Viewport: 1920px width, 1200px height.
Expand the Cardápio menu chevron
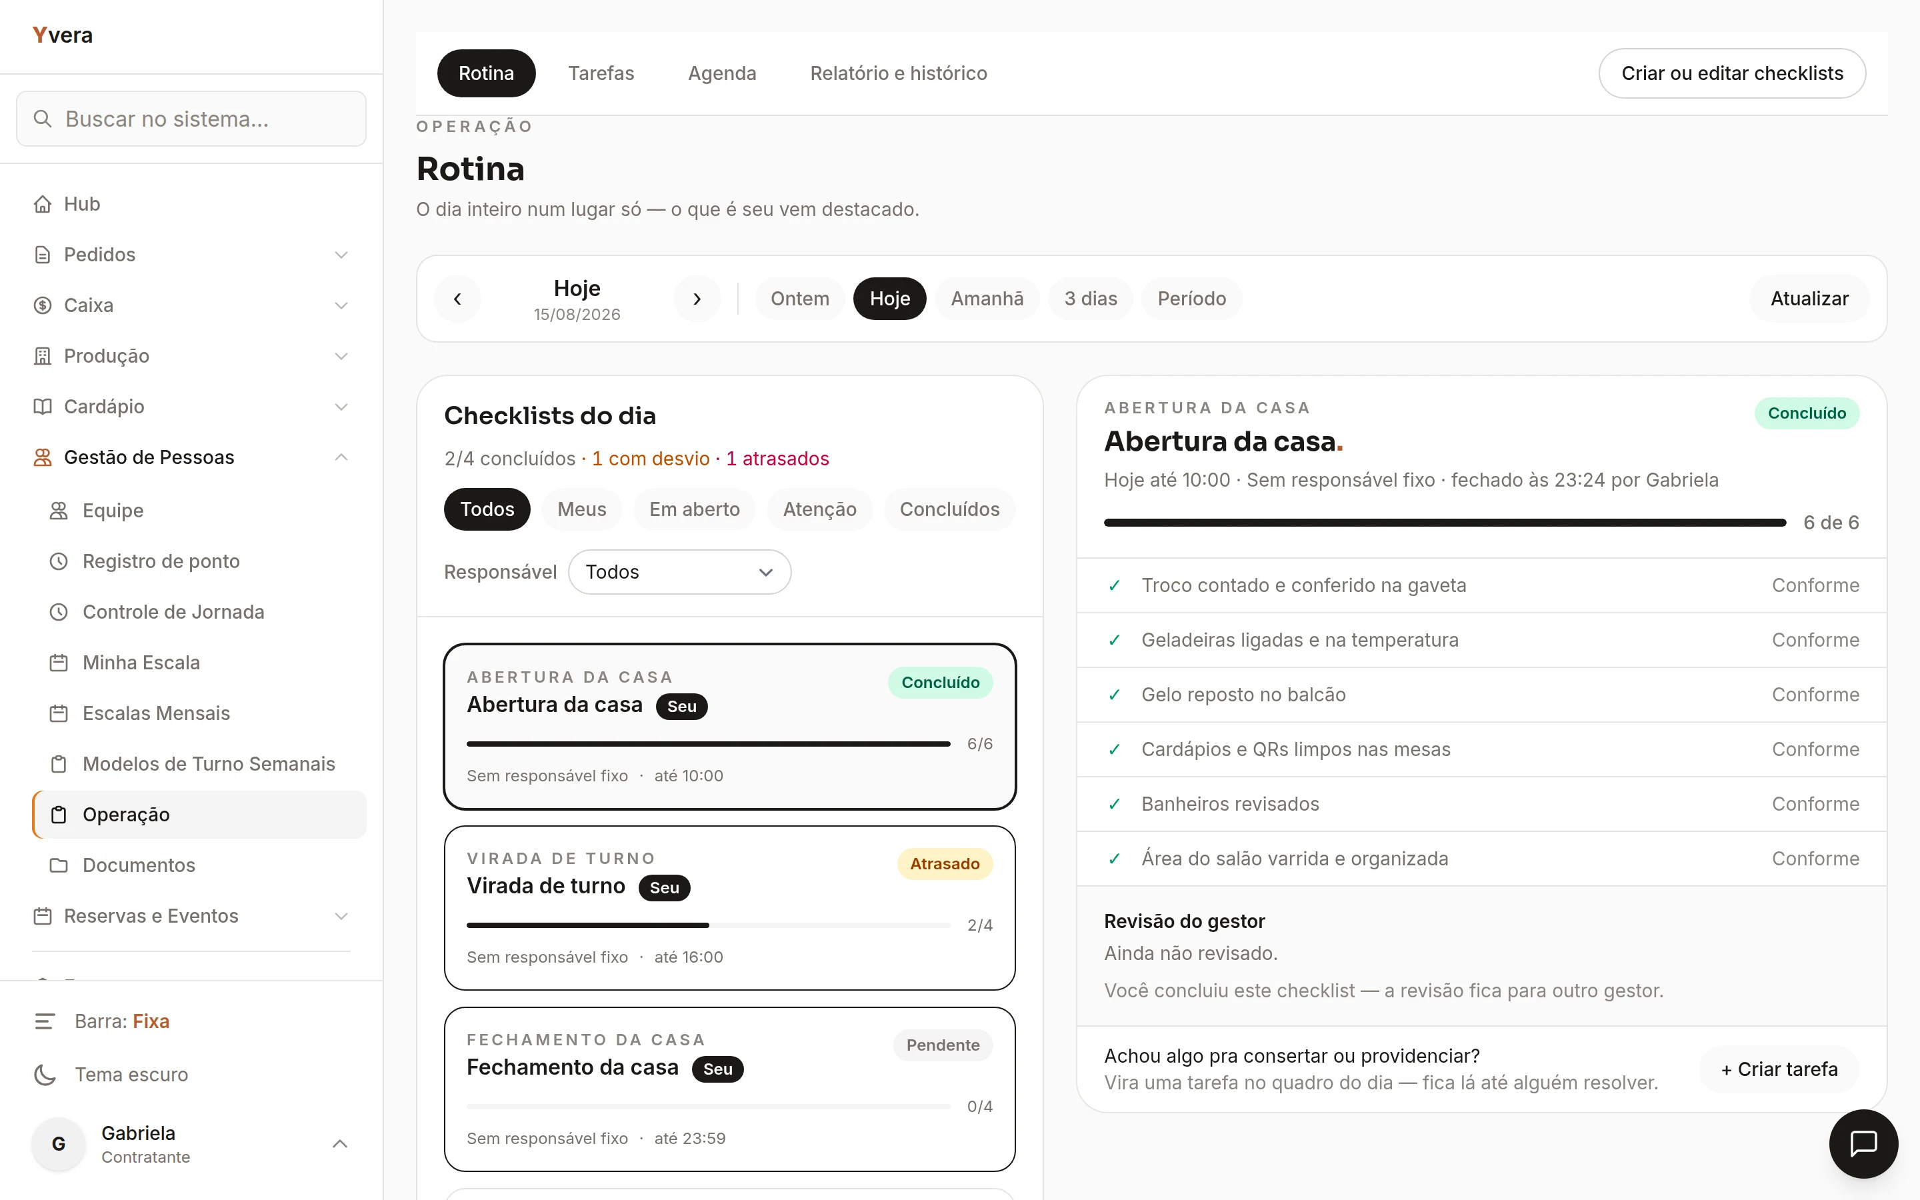pyautogui.click(x=341, y=407)
